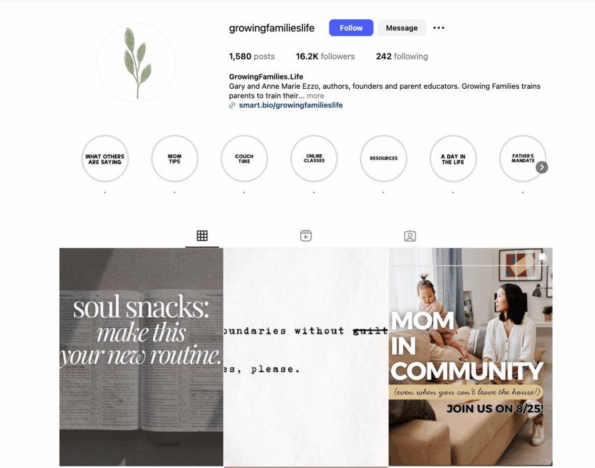The width and height of the screenshot is (595, 468).
Task: Open the Resources highlight
Action: point(383,158)
